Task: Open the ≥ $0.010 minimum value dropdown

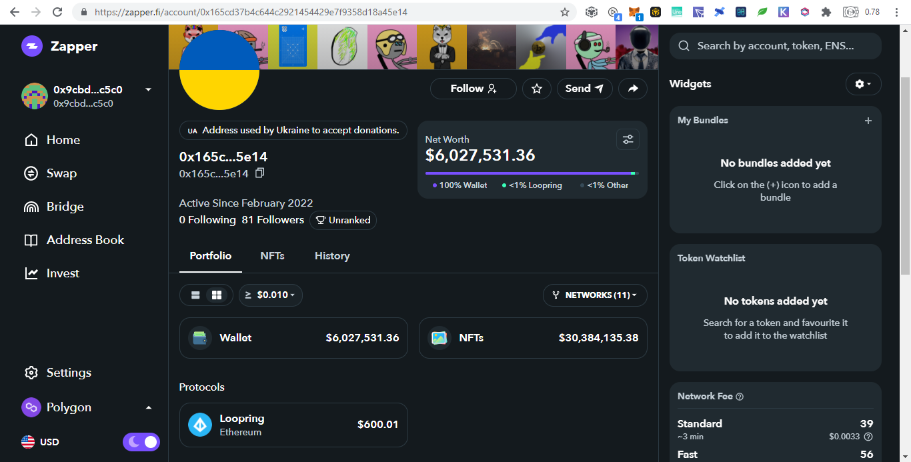Action: 270,295
